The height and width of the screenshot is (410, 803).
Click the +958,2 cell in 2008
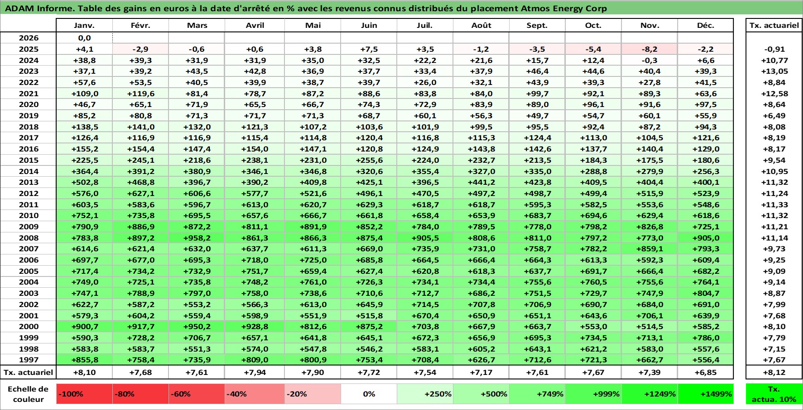coord(197,238)
